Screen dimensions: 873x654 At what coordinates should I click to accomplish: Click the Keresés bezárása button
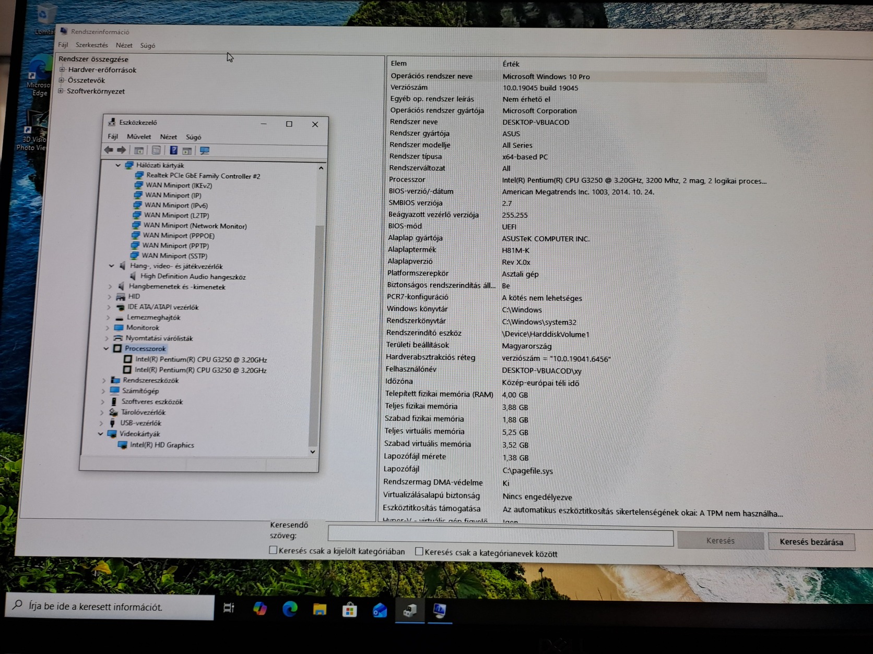(x=811, y=542)
